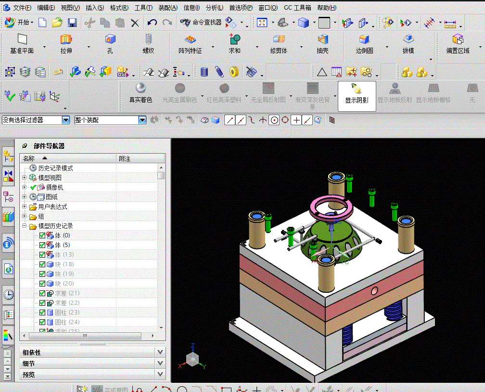
Task: Select the Edge Blend (边倒圆) tool
Action: (x=364, y=44)
